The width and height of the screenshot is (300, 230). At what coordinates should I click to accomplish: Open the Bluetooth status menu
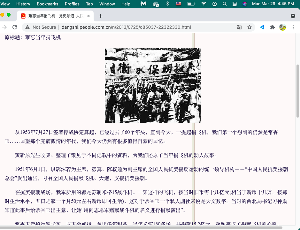167,4
